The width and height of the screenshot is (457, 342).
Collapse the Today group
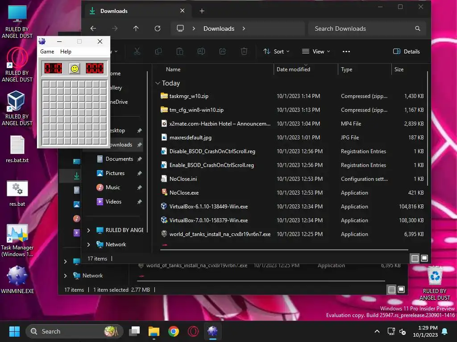pos(158,83)
